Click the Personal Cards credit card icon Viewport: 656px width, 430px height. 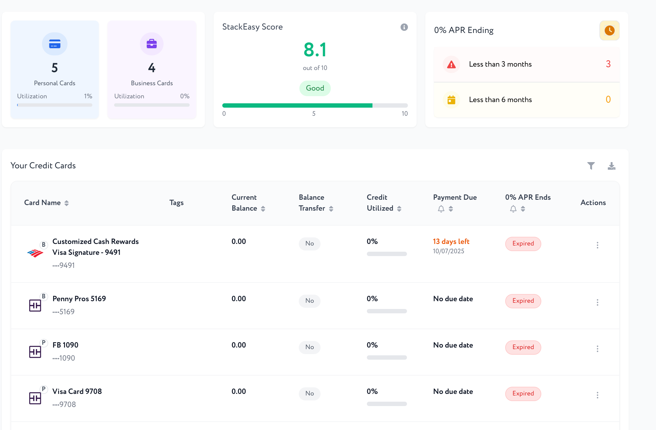(55, 44)
